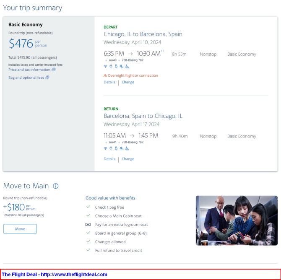Click the Wi-Fi icon on the return flight

[x=105, y=148]
